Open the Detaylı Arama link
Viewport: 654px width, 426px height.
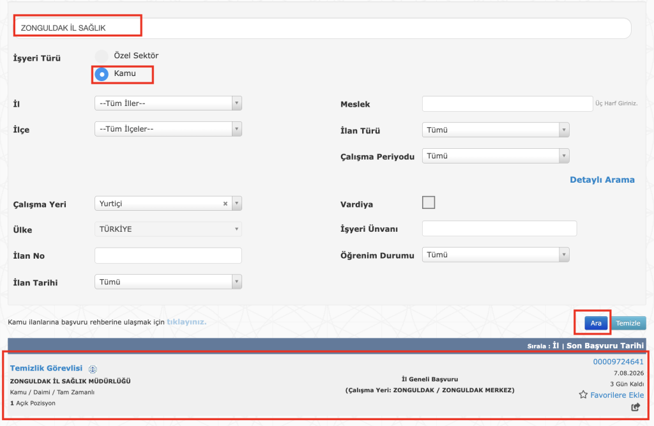[602, 180]
